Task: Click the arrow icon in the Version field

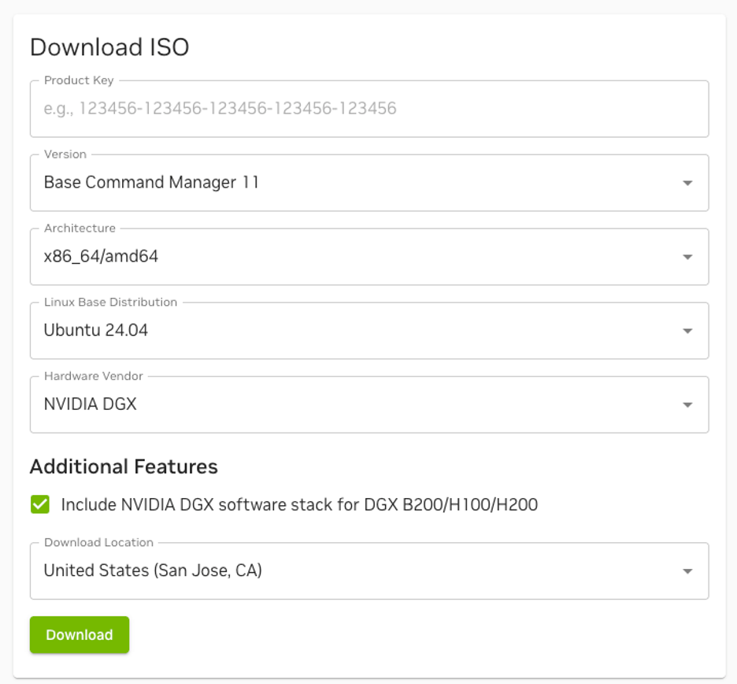Action: [687, 183]
